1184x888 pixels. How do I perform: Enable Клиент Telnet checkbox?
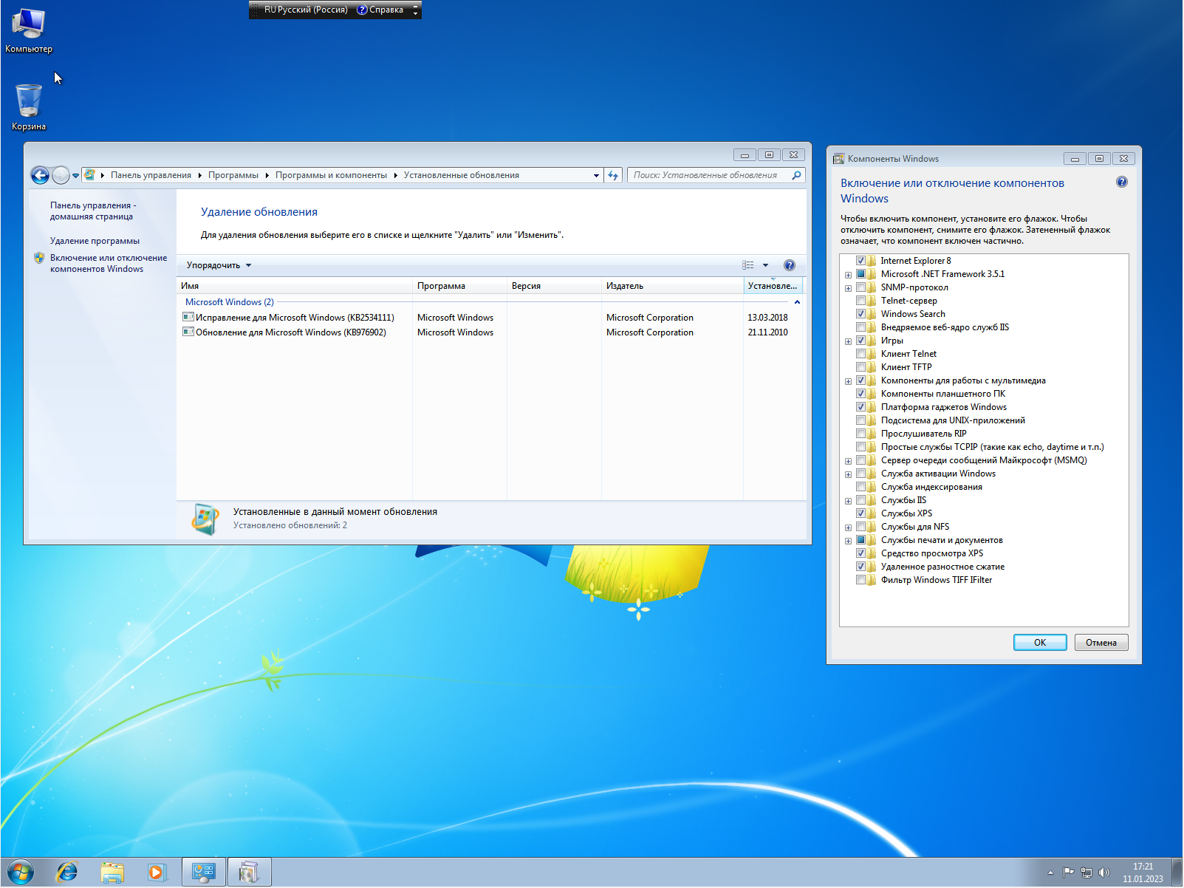pyautogui.click(x=860, y=354)
